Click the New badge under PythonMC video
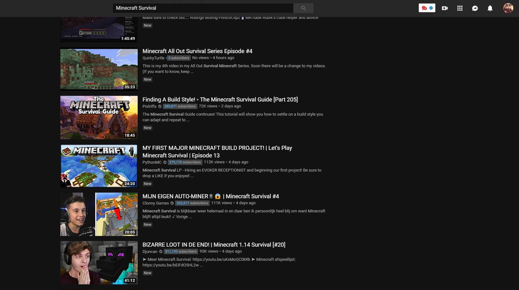 point(147,184)
